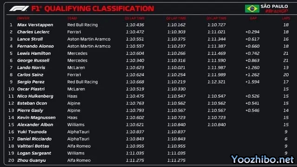
Task: Select Max Verstappen driver name
Action: [35, 25]
